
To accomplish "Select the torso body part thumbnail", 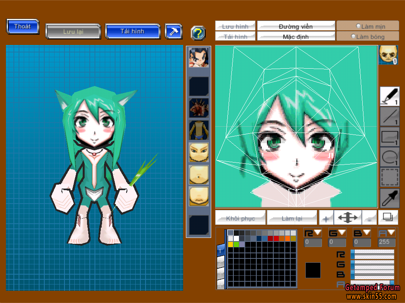I will tap(199, 130).
